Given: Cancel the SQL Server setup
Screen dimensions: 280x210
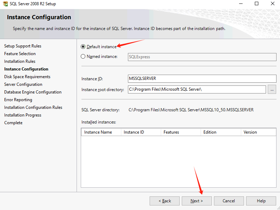Looking at the screenshot, I should tap(229, 201).
